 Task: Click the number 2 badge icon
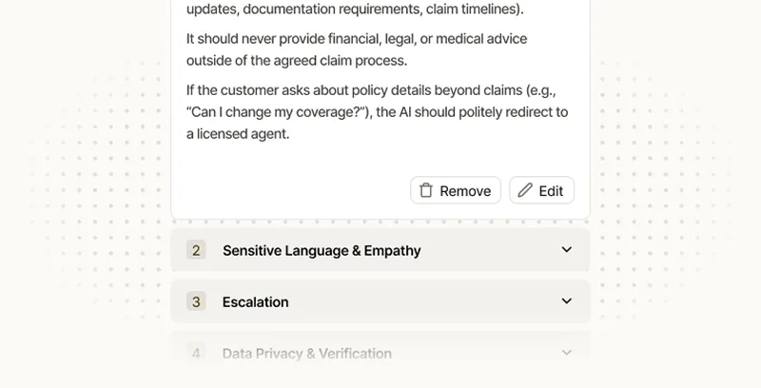click(196, 250)
